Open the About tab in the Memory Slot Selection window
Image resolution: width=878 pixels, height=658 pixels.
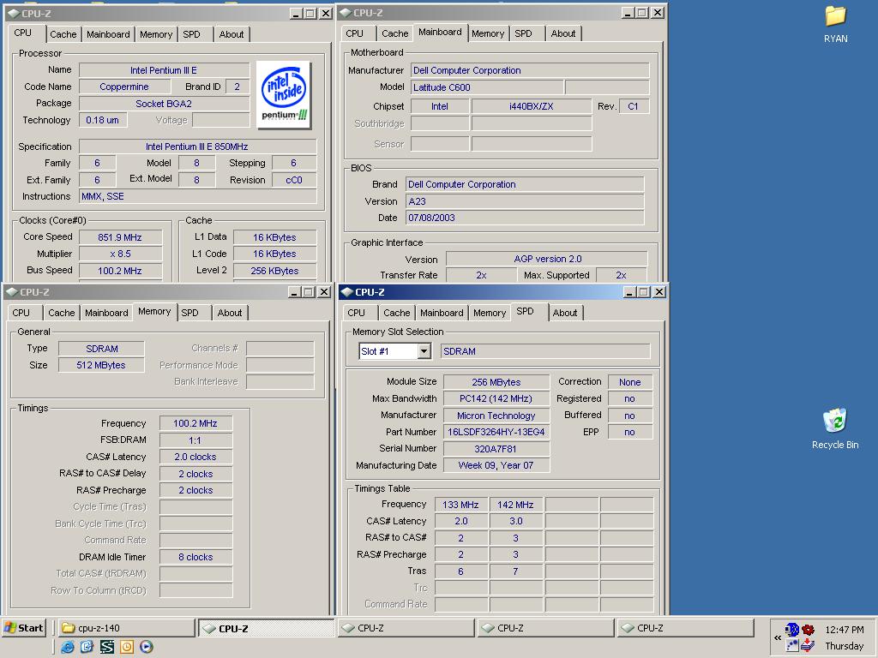565,313
